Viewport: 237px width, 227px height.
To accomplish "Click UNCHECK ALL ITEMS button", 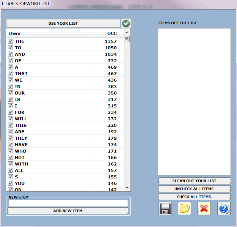I will [194, 189].
